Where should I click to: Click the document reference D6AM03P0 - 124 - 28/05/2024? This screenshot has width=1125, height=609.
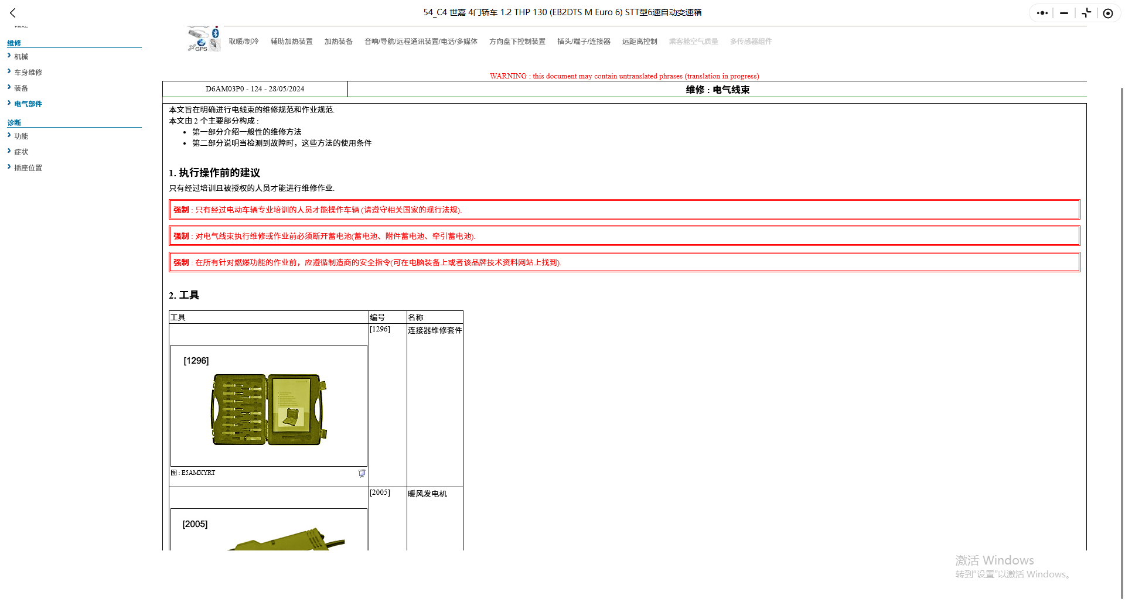click(255, 89)
